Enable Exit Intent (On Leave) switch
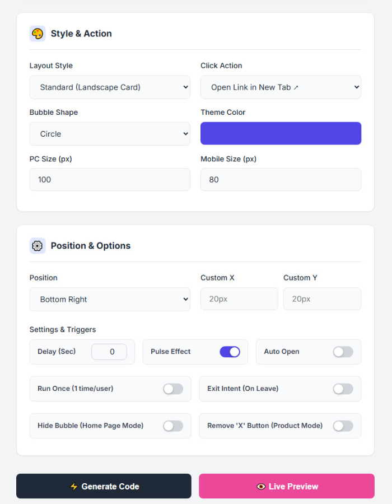This screenshot has height=504, width=392. [x=343, y=389]
